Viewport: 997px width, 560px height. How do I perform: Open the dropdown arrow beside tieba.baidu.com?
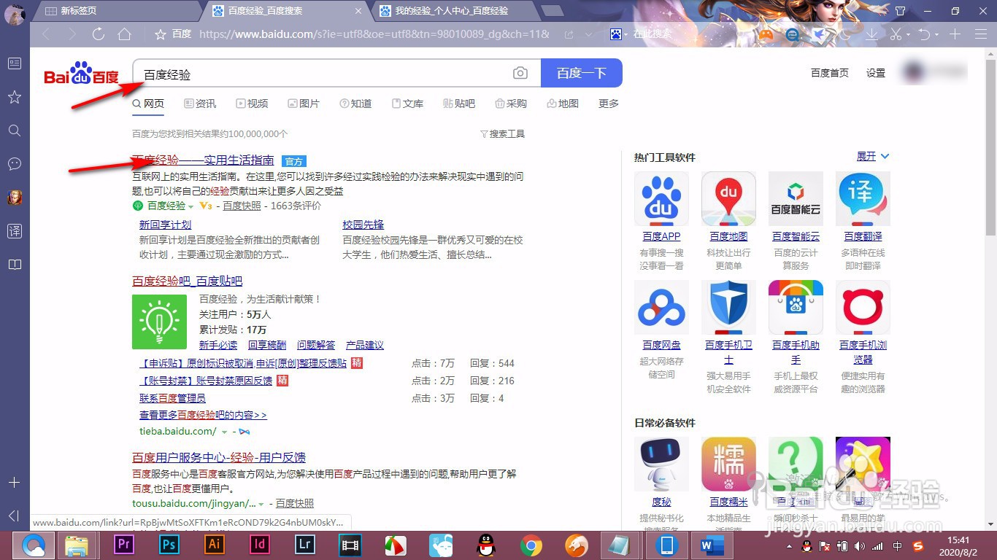tap(225, 431)
